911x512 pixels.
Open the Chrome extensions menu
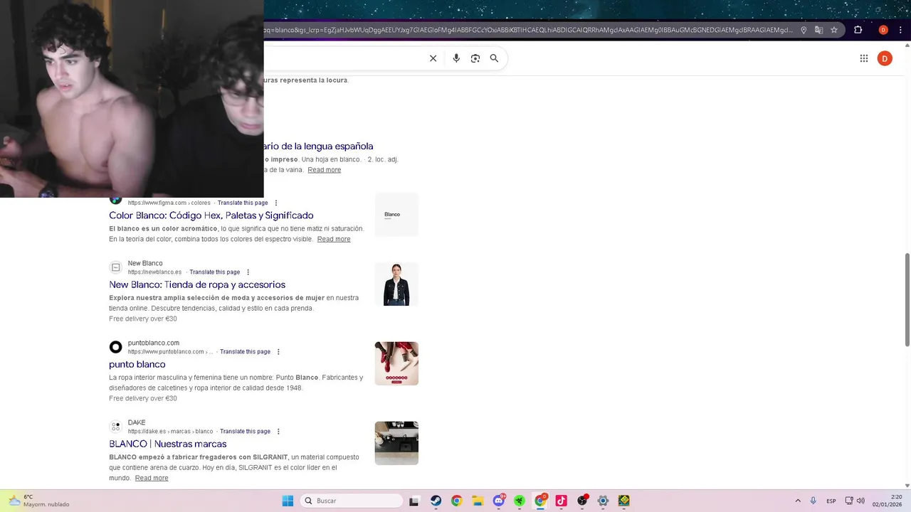click(858, 30)
